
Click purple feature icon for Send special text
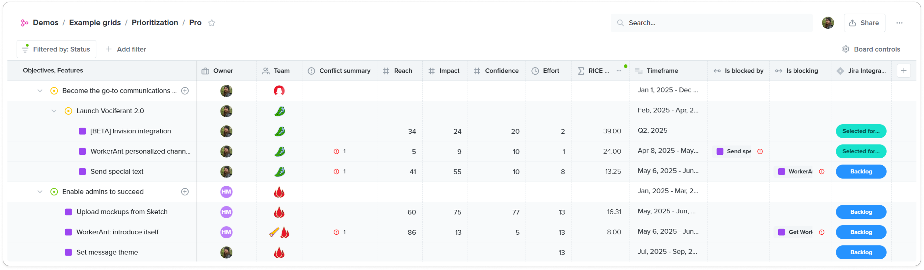coord(82,171)
